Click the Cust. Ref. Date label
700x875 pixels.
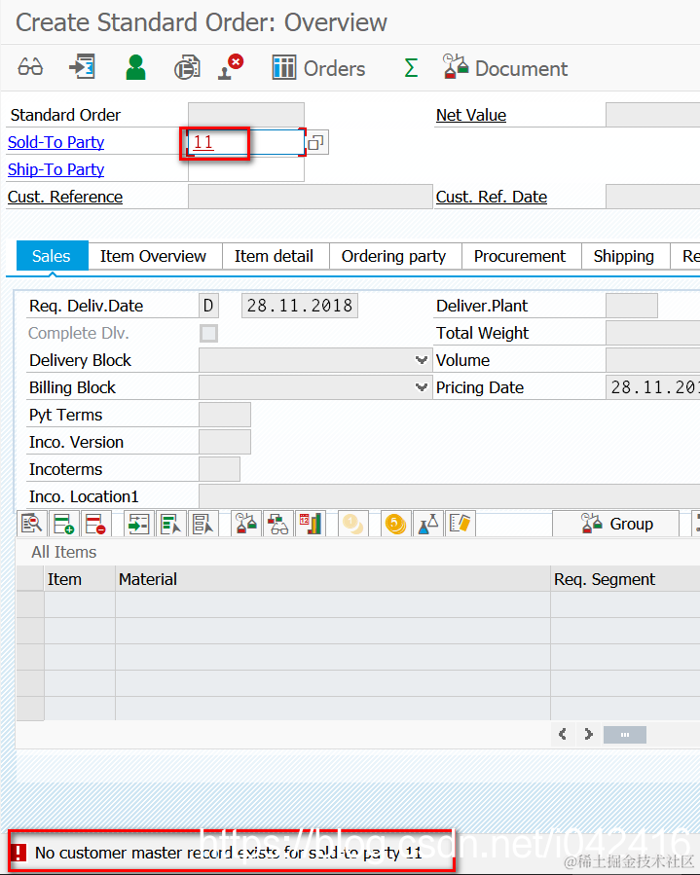tap(492, 197)
